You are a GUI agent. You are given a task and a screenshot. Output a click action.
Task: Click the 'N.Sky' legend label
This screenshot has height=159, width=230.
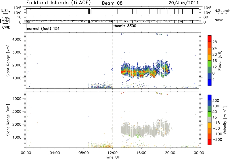pos(5,11)
